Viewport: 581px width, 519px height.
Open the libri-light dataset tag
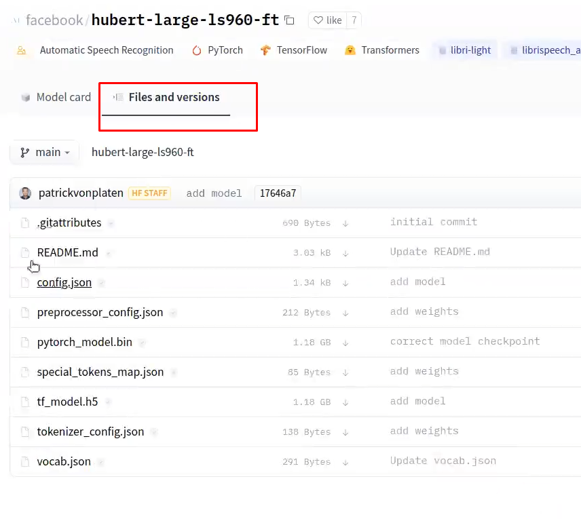pos(465,50)
